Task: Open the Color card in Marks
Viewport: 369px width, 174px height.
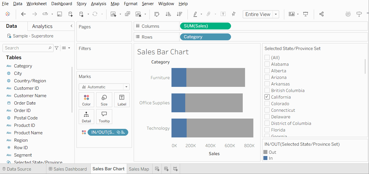Action: point(86,100)
